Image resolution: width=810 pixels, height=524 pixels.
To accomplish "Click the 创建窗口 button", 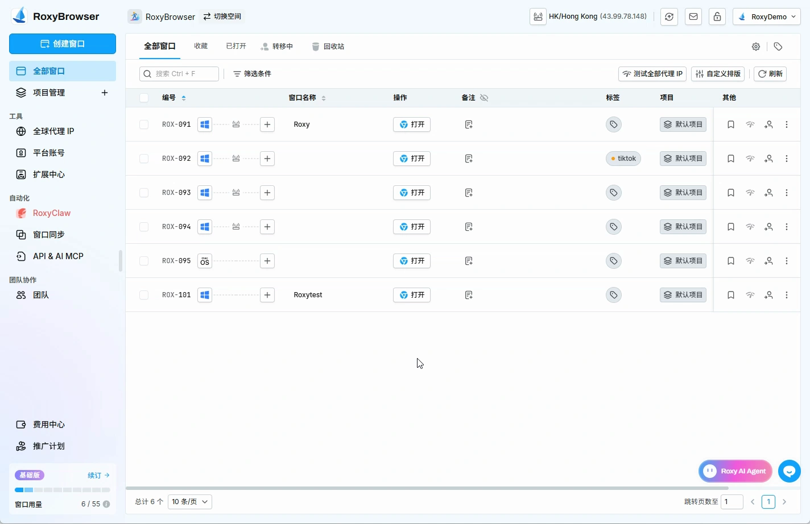I will pyautogui.click(x=63, y=44).
